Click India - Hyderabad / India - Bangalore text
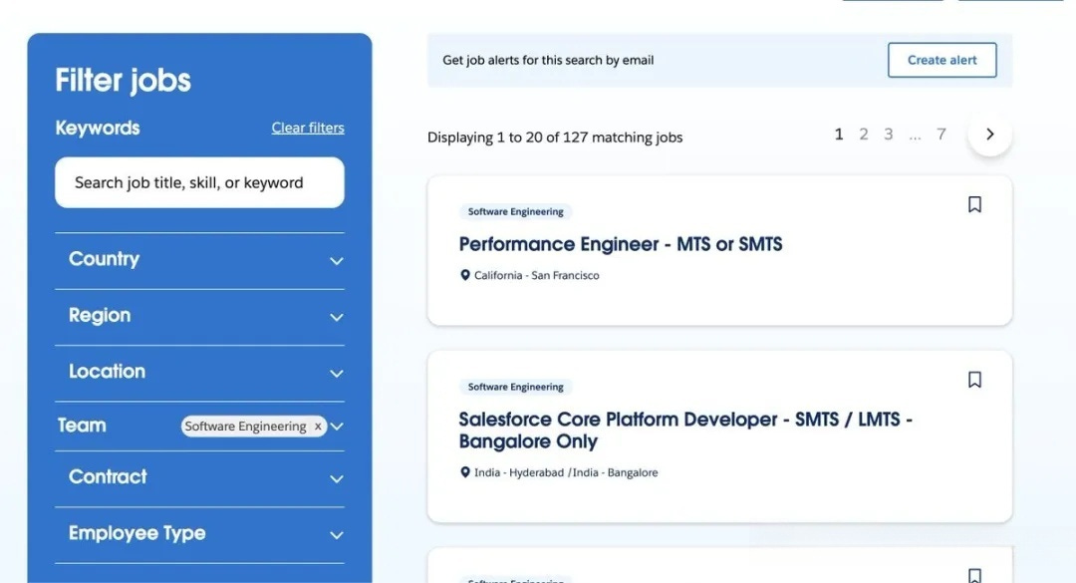 pos(566,472)
